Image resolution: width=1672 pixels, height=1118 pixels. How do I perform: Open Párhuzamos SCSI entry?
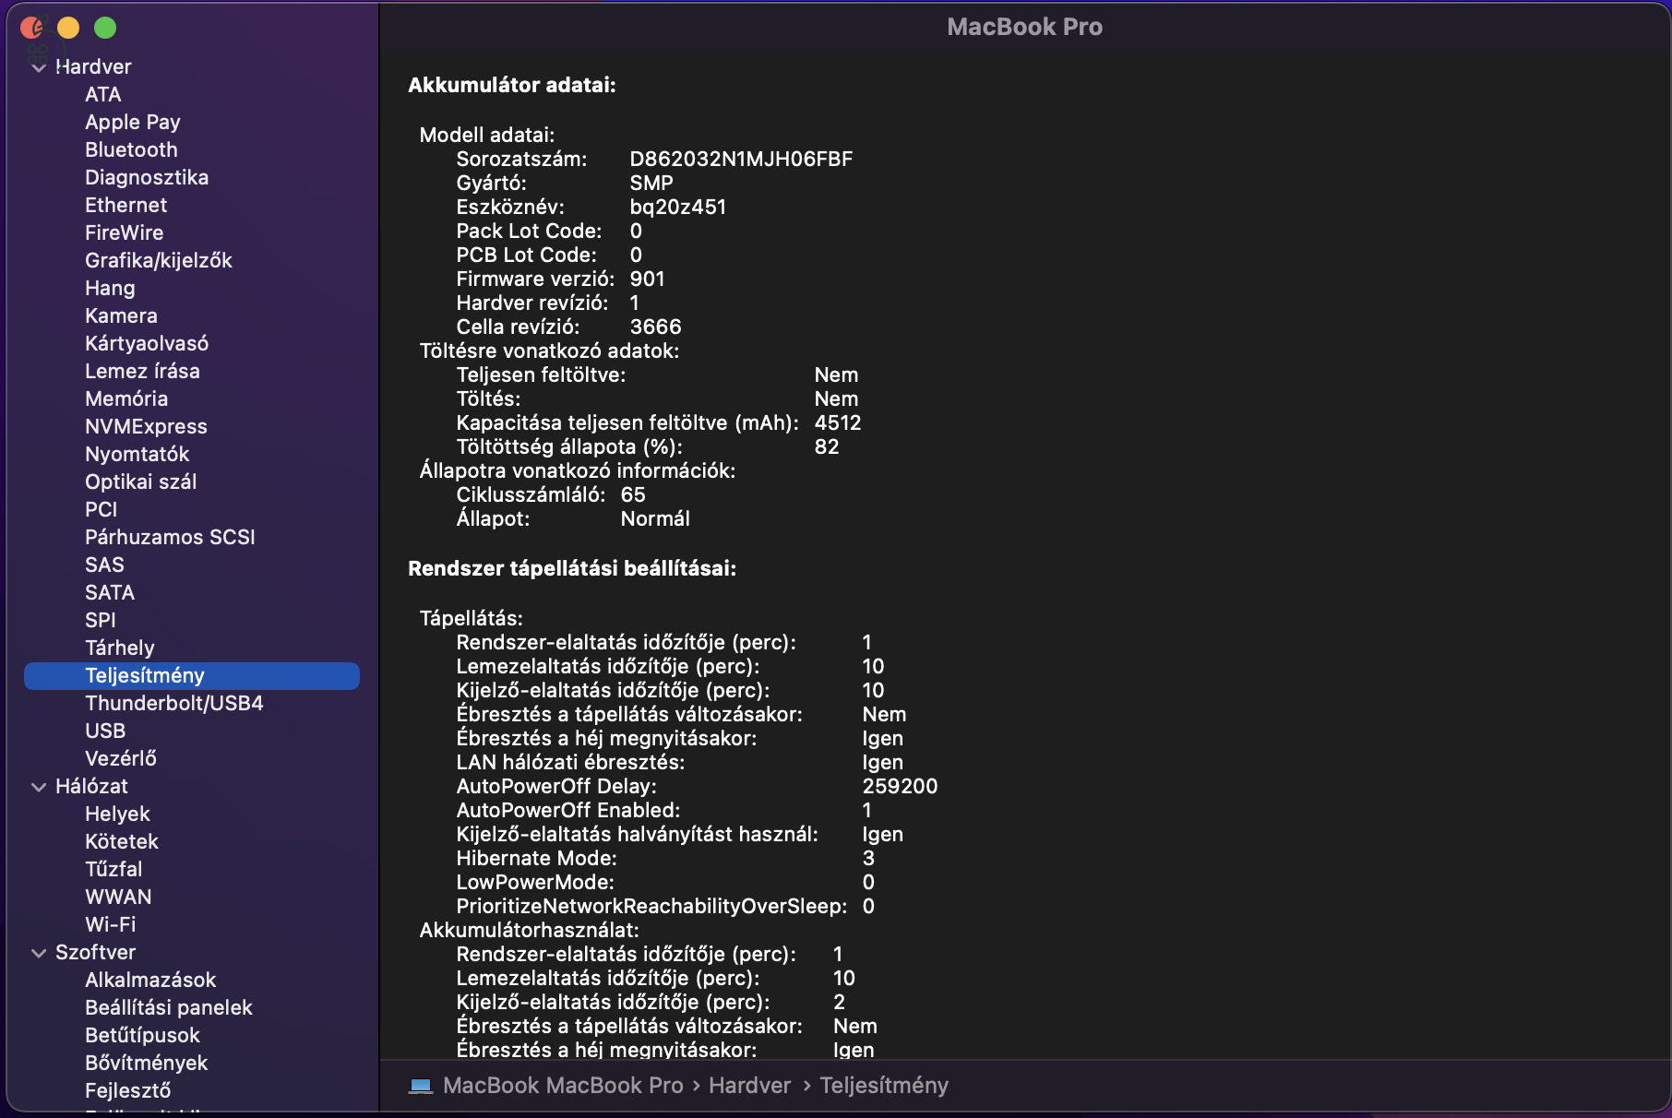point(170,537)
